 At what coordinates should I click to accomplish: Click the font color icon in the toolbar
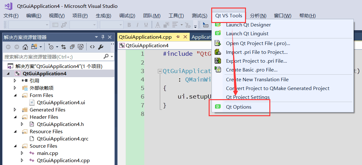pyautogui.click(x=158, y=25)
